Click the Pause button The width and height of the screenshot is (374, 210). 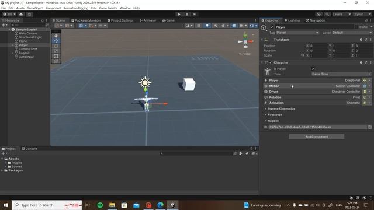click(x=187, y=14)
